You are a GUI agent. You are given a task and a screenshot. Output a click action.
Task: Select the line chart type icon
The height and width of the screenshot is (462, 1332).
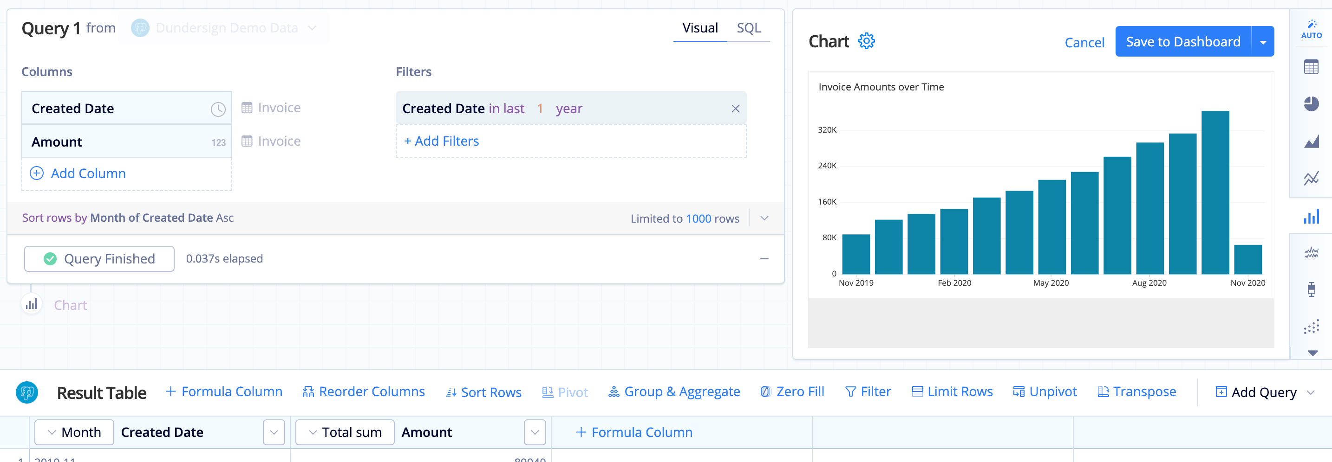point(1311,178)
